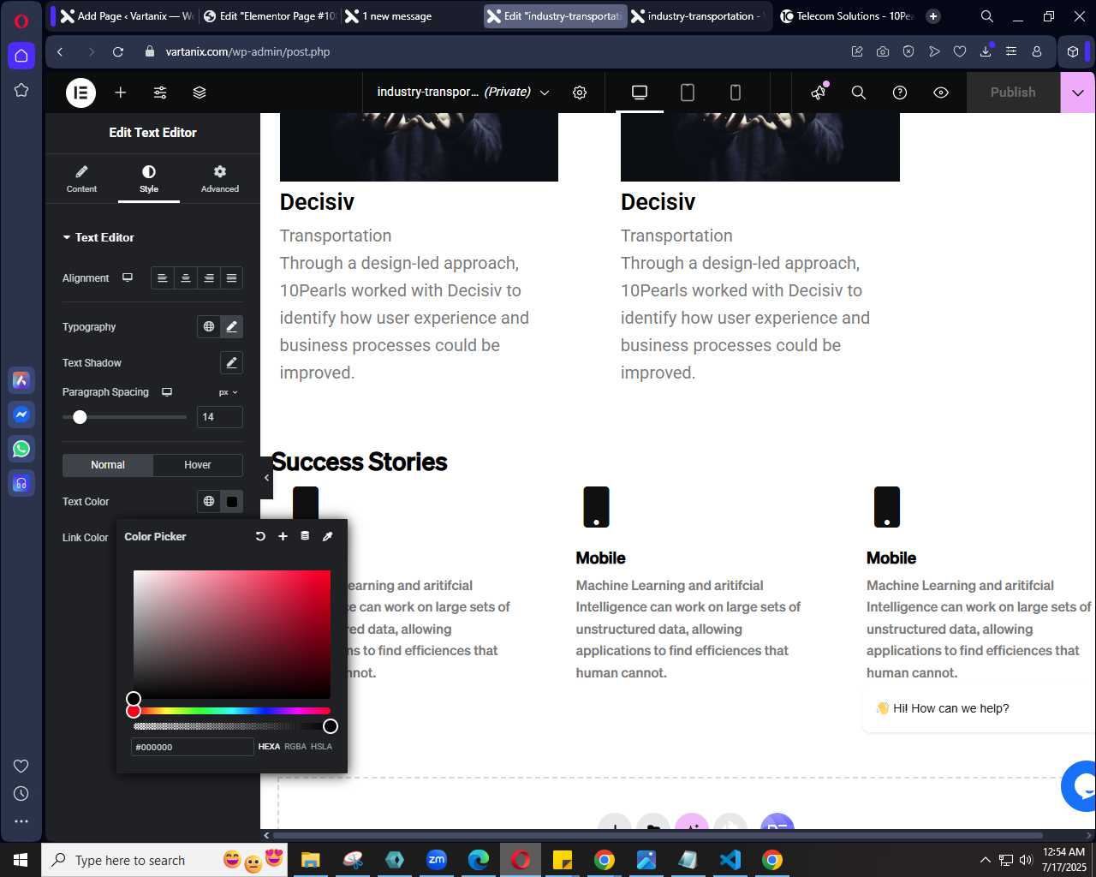Click the rainbow hue slider
Viewport: 1096px width, 877px height.
(x=232, y=711)
